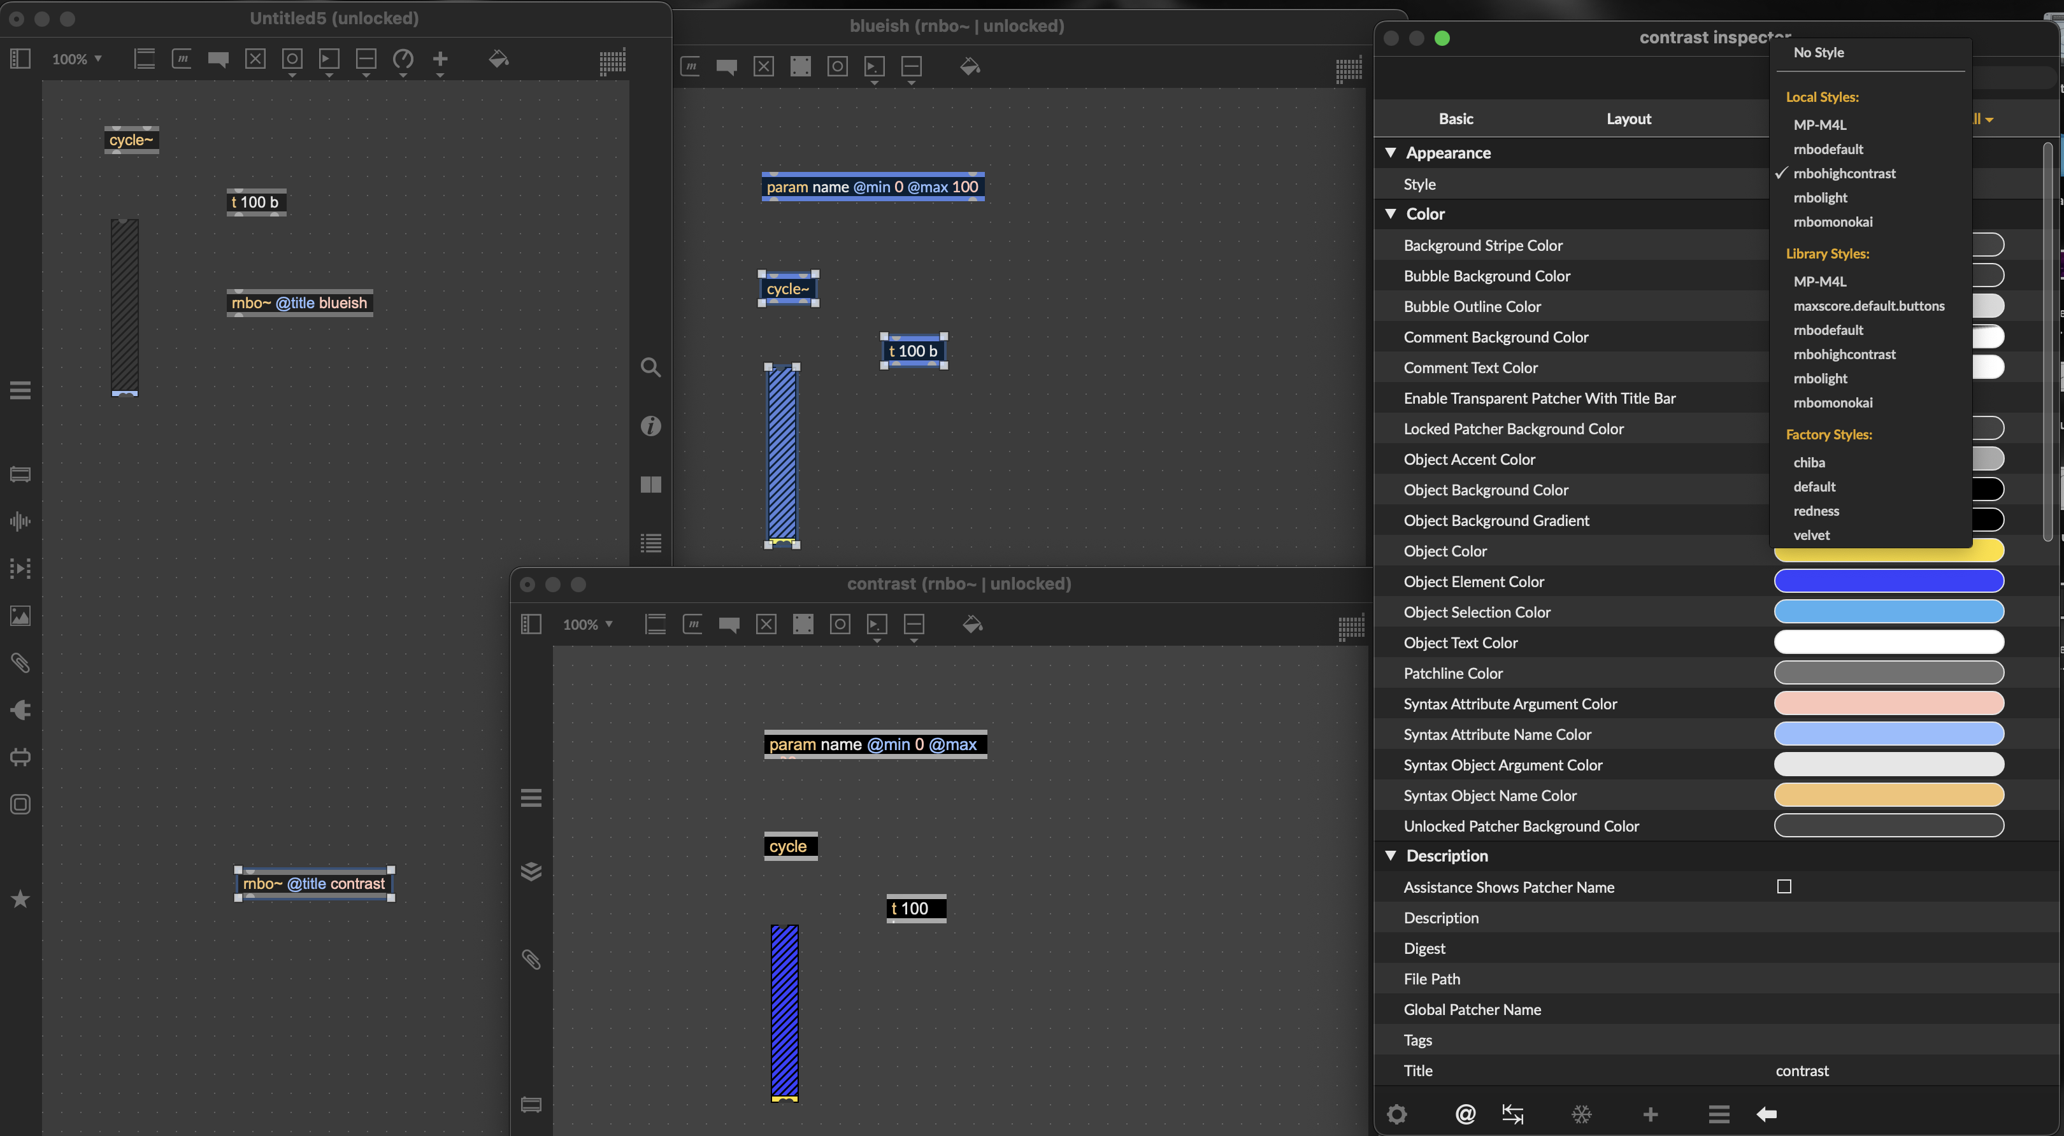Open format paint bucket in Untitled5 toolbar
Viewport: 2064px width, 1136px height.
[498, 59]
